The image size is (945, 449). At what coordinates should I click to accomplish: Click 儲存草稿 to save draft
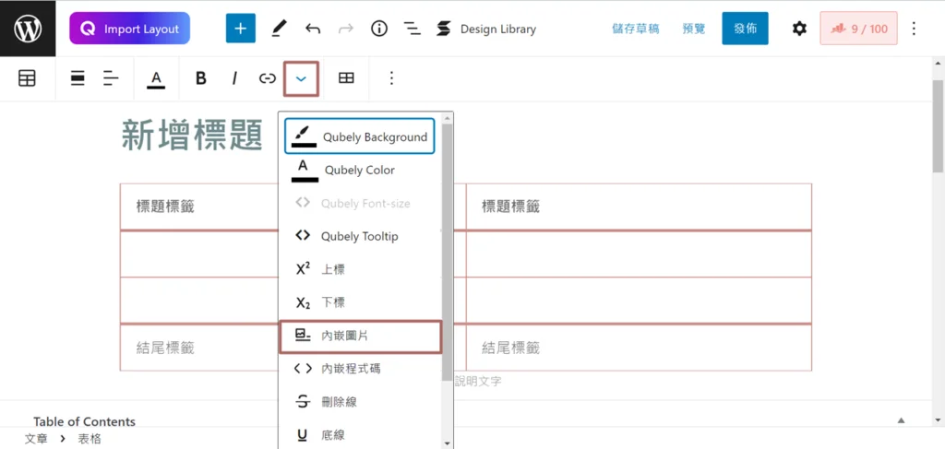[636, 29]
